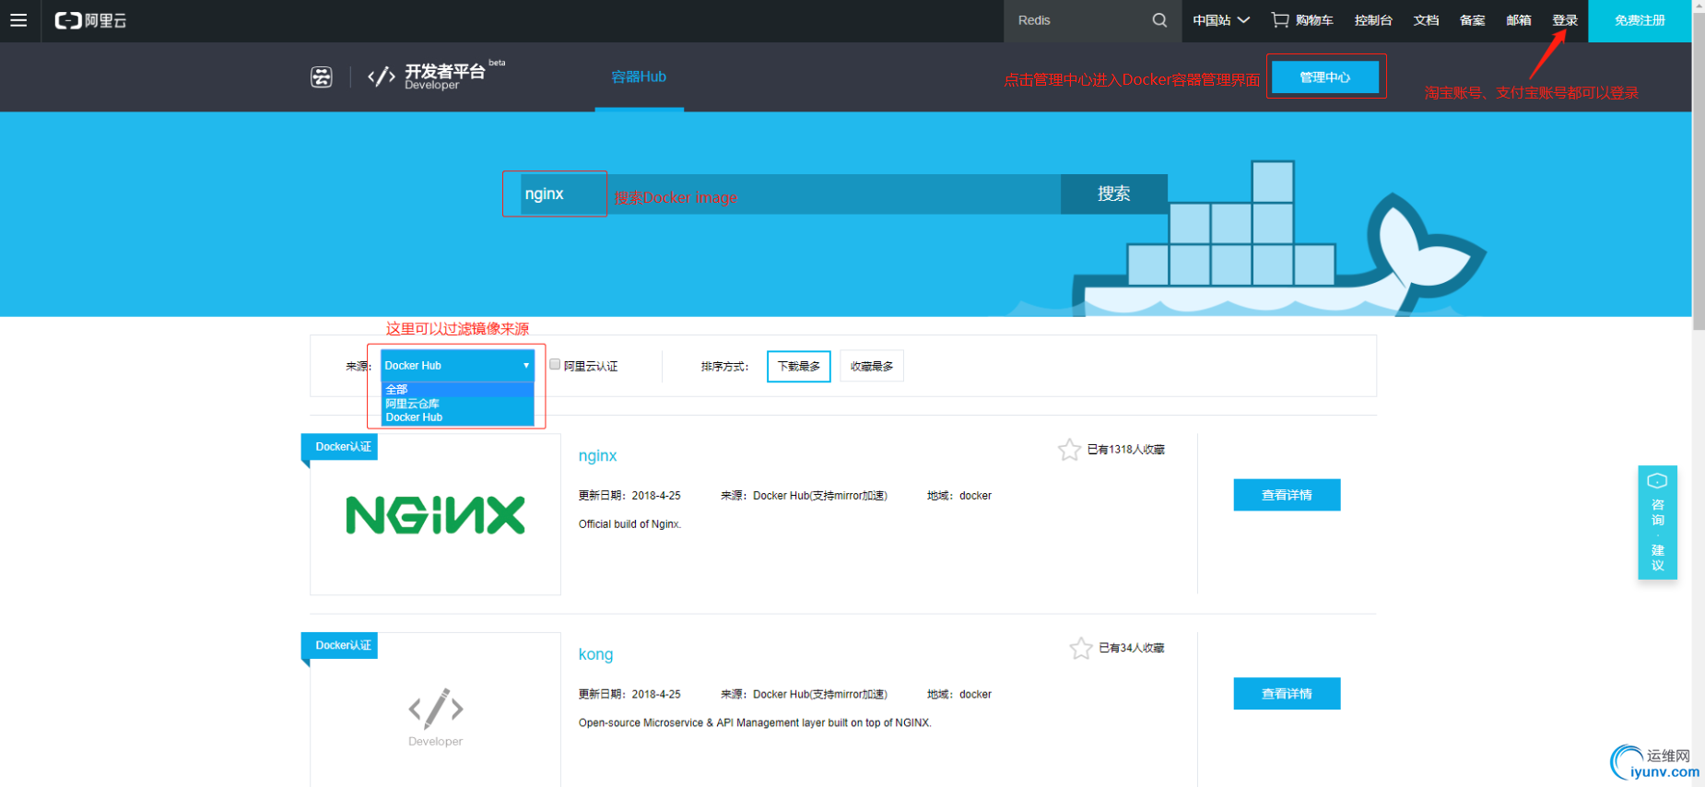Screen dimensions: 1705x787
Task: Click the NGINX logo thumbnail
Action: (x=435, y=515)
